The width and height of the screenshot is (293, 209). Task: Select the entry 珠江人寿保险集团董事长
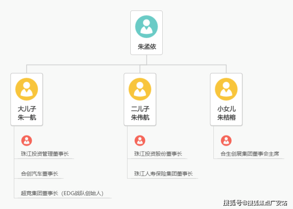[x=163, y=174]
